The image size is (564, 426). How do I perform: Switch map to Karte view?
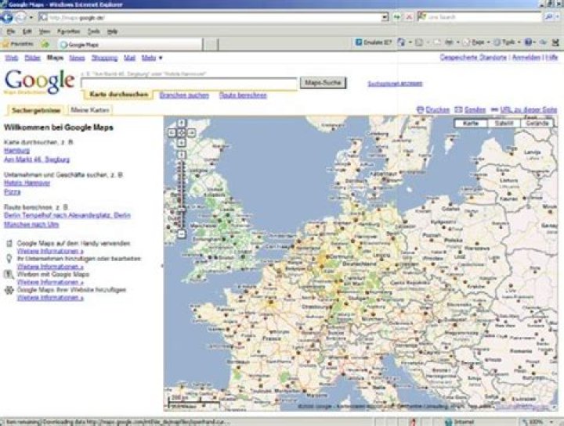[x=471, y=123]
